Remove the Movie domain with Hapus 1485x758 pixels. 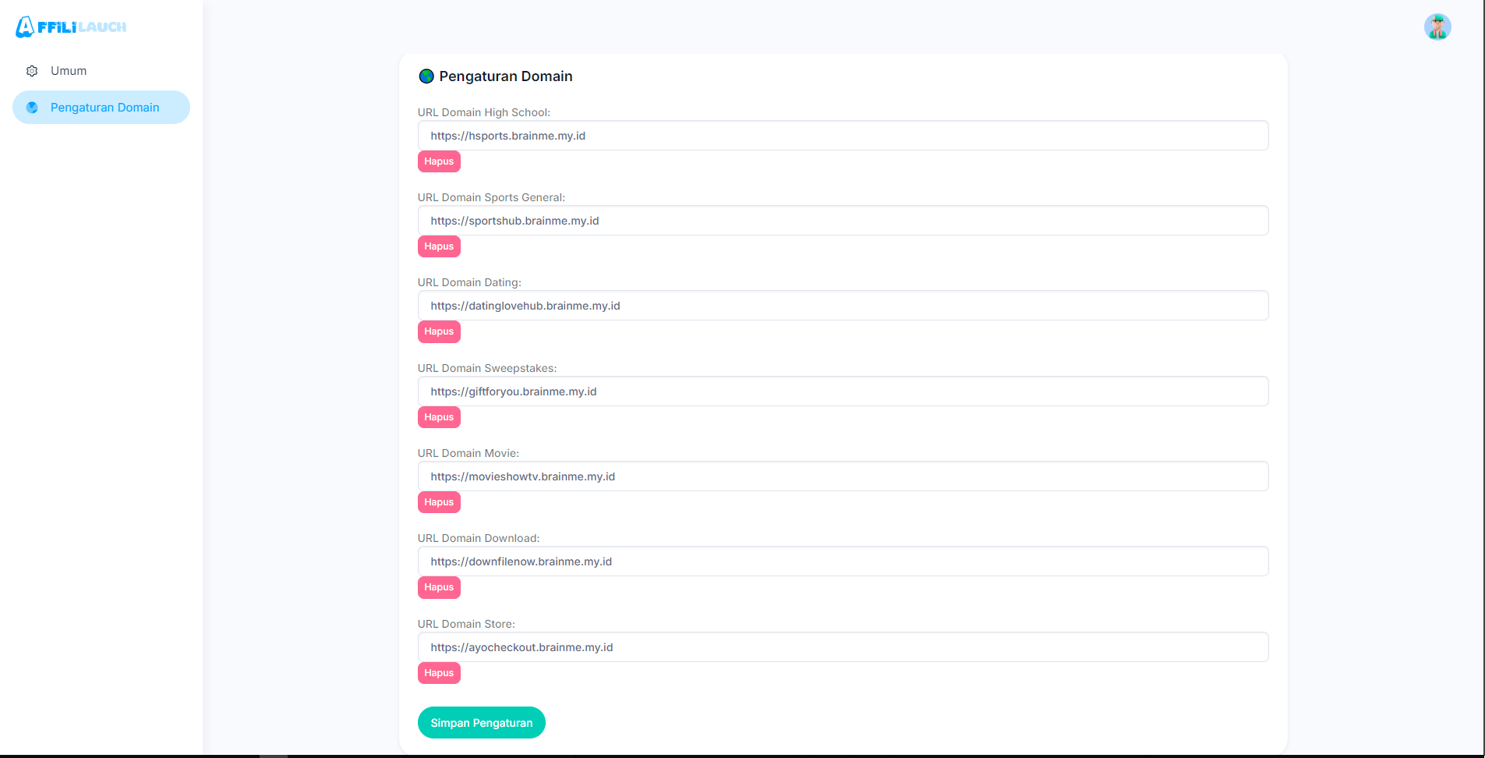(439, 502)
